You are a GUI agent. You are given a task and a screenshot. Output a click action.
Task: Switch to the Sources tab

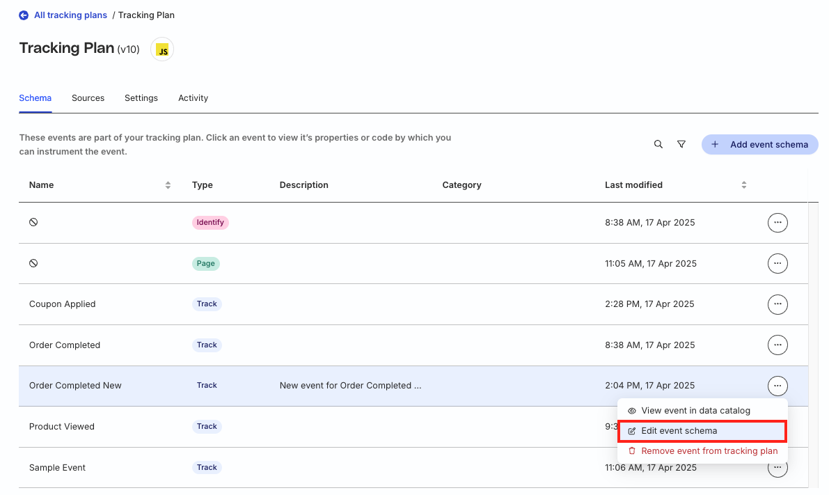tap(88, 98)
